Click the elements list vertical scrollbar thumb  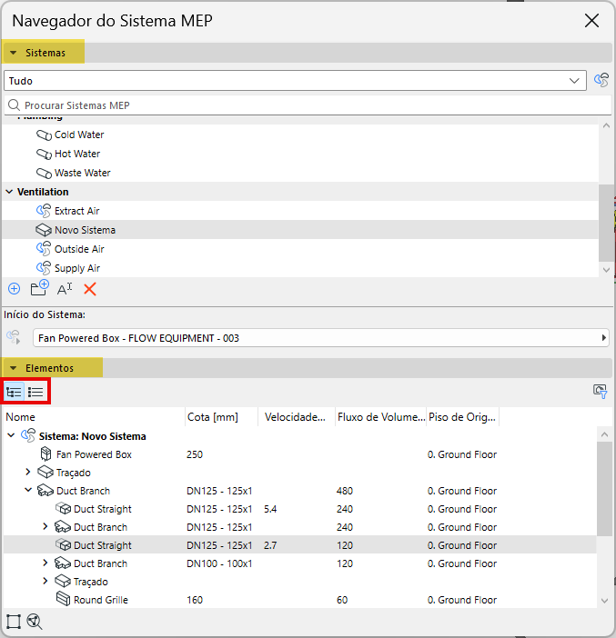tap(604, 489)
